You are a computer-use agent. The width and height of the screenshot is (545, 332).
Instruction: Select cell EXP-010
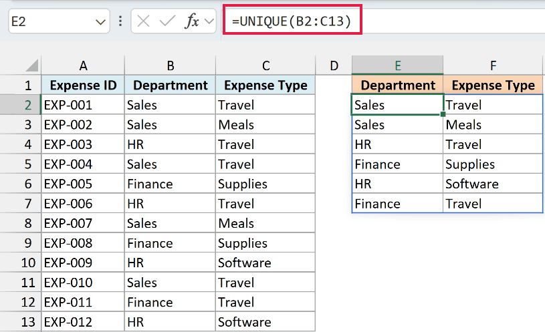click(x=83, y=283)
